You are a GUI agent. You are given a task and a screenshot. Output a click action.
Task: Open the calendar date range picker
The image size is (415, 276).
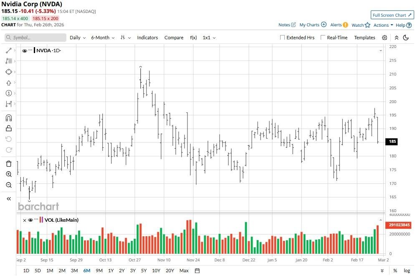pos(197,271)
